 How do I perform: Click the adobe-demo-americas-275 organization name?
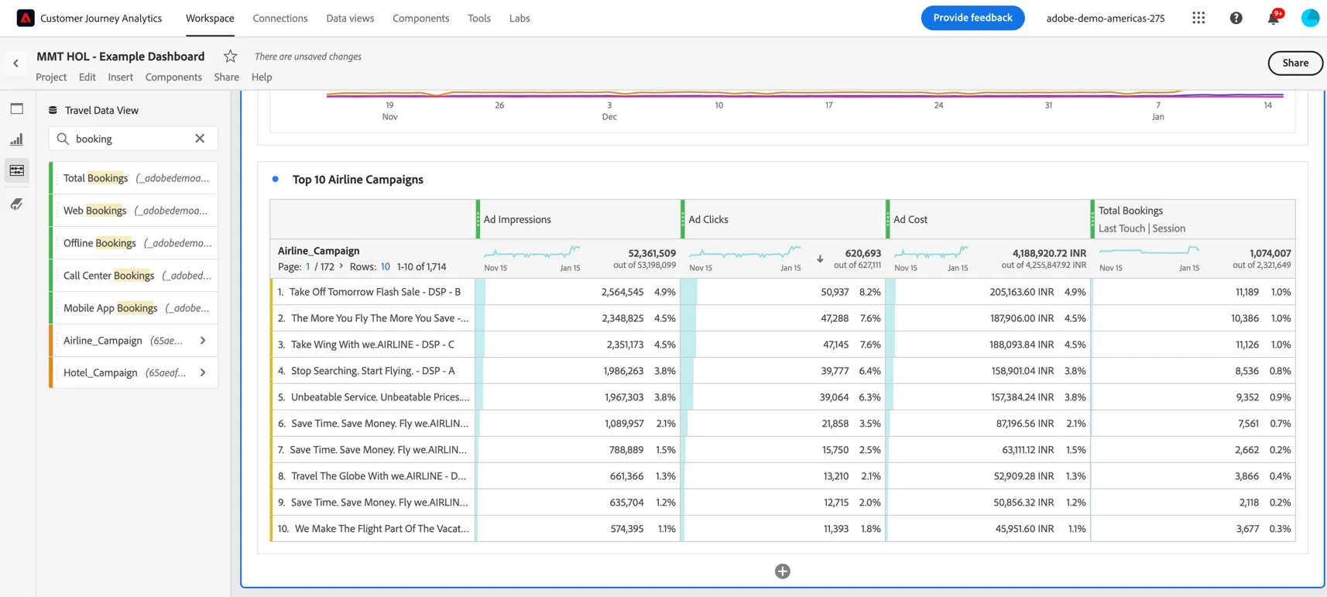point(1105,18)
